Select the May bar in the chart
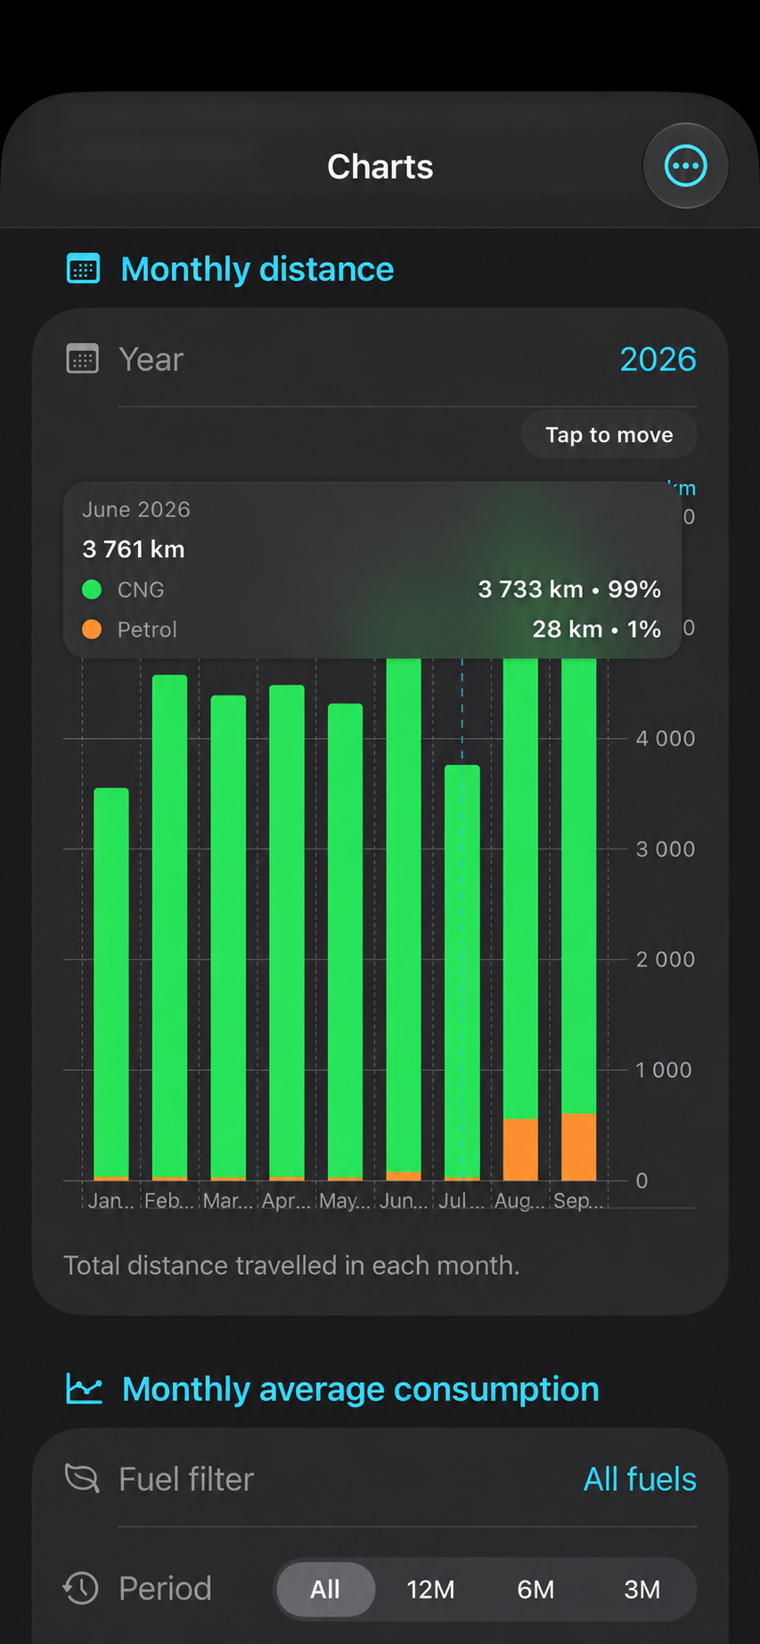Screen dimensions: 760x1644 tap(345, 941)
